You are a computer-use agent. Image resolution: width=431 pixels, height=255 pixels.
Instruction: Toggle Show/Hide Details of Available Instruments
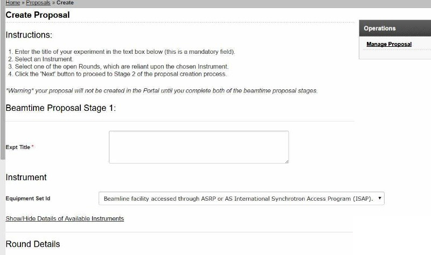coord(65,218)
